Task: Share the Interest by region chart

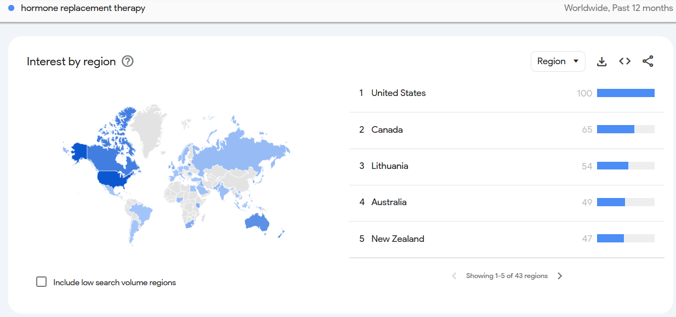Action: [x=647, y=61]
